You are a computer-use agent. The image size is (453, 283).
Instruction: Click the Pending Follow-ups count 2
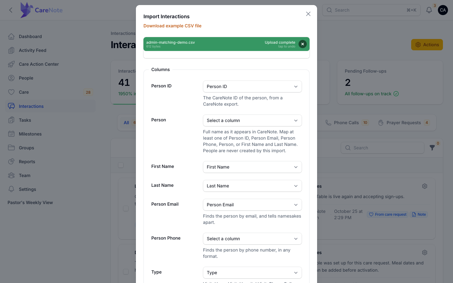click(x=348, y=82)
